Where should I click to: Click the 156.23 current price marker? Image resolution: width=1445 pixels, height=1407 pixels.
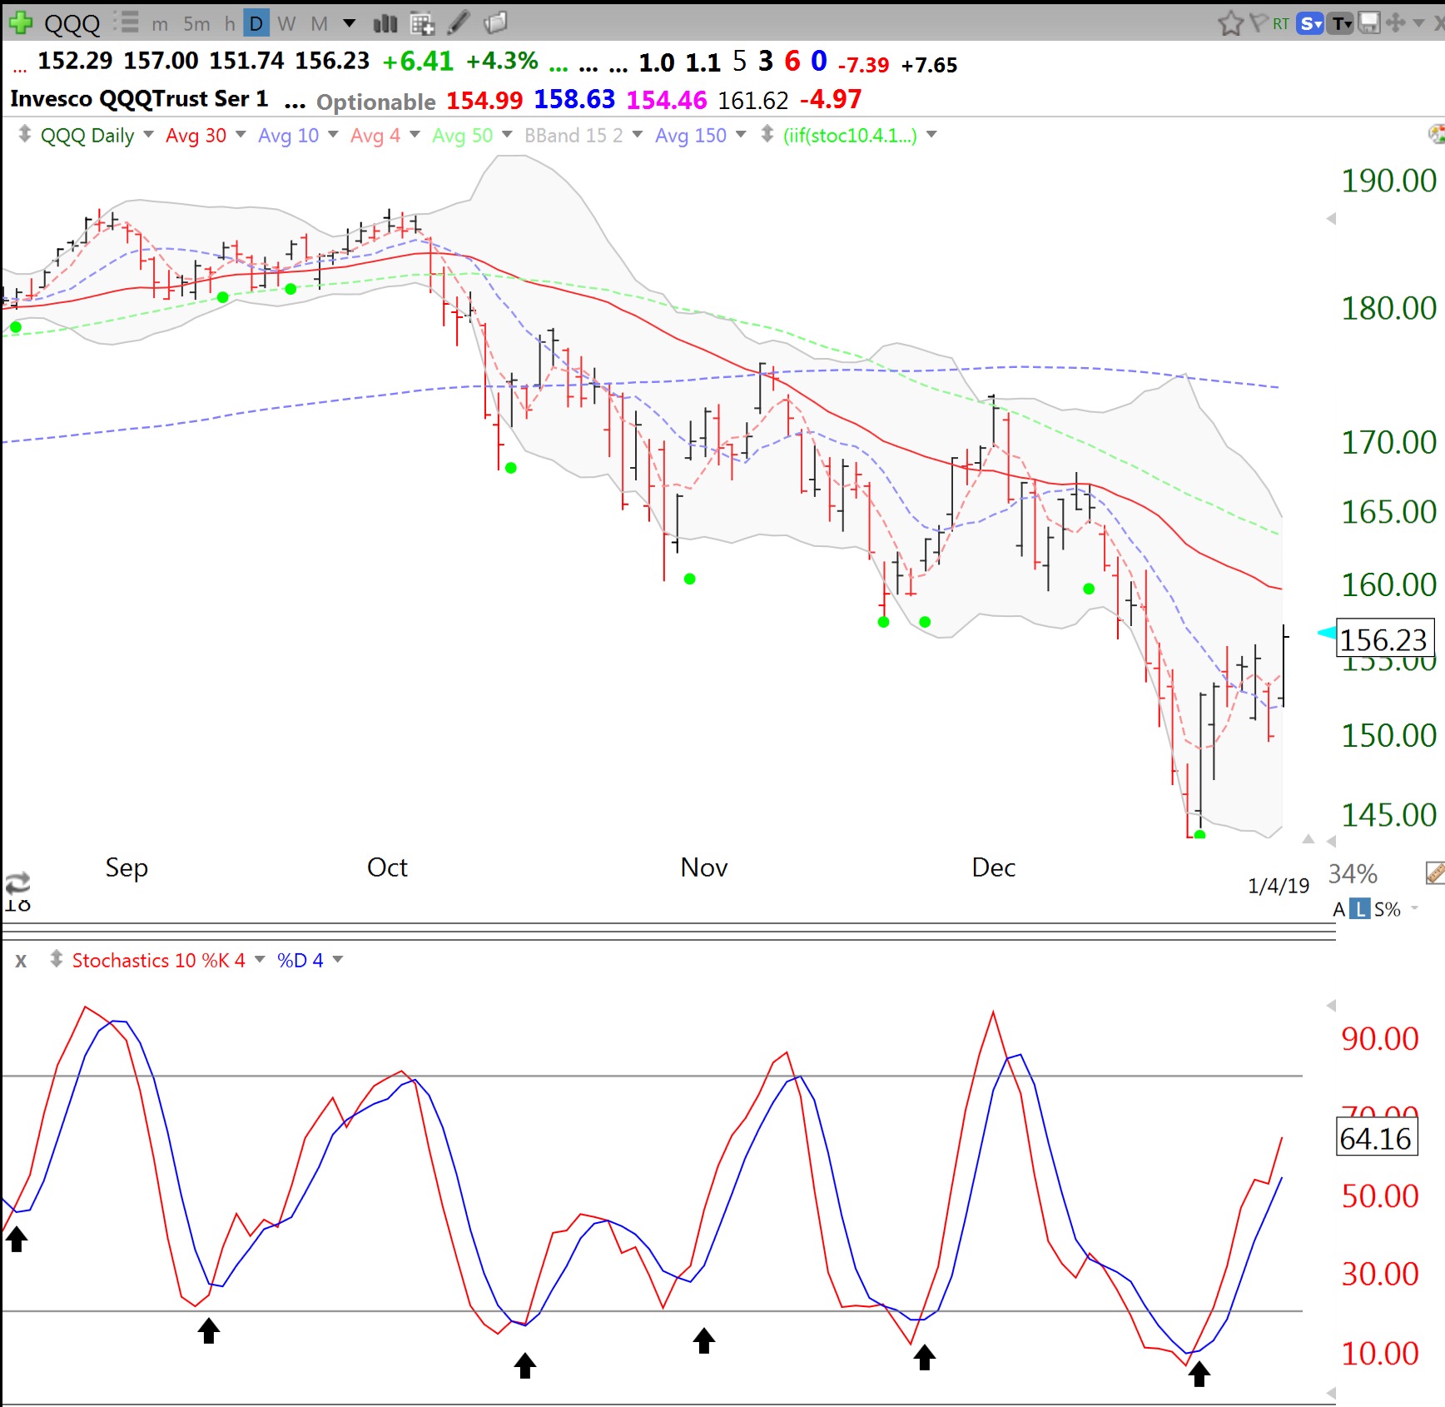1384,639
